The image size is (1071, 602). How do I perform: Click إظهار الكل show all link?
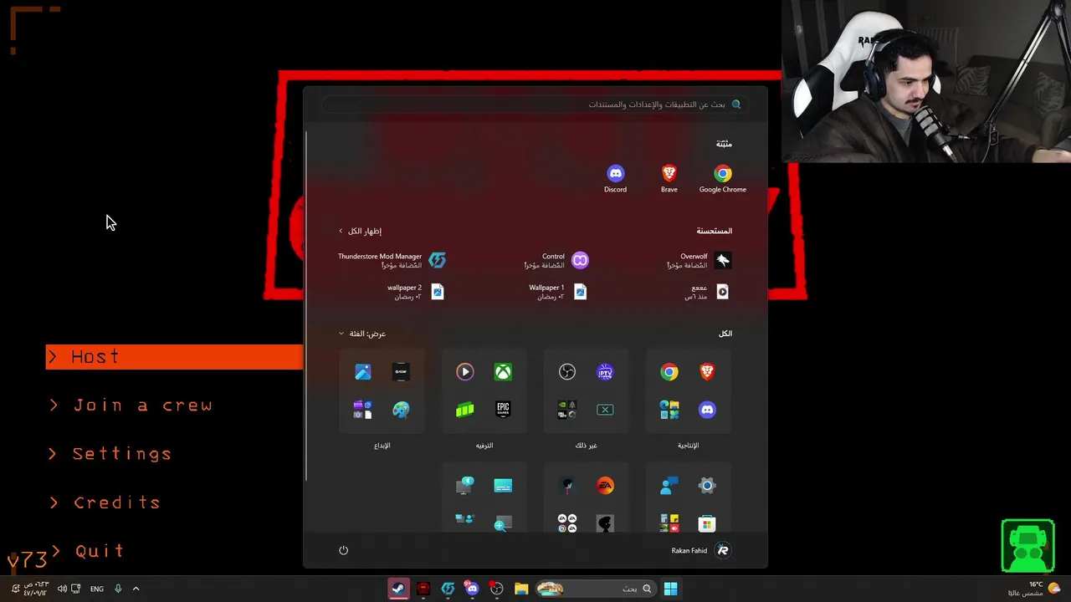(x=360, y=231)
